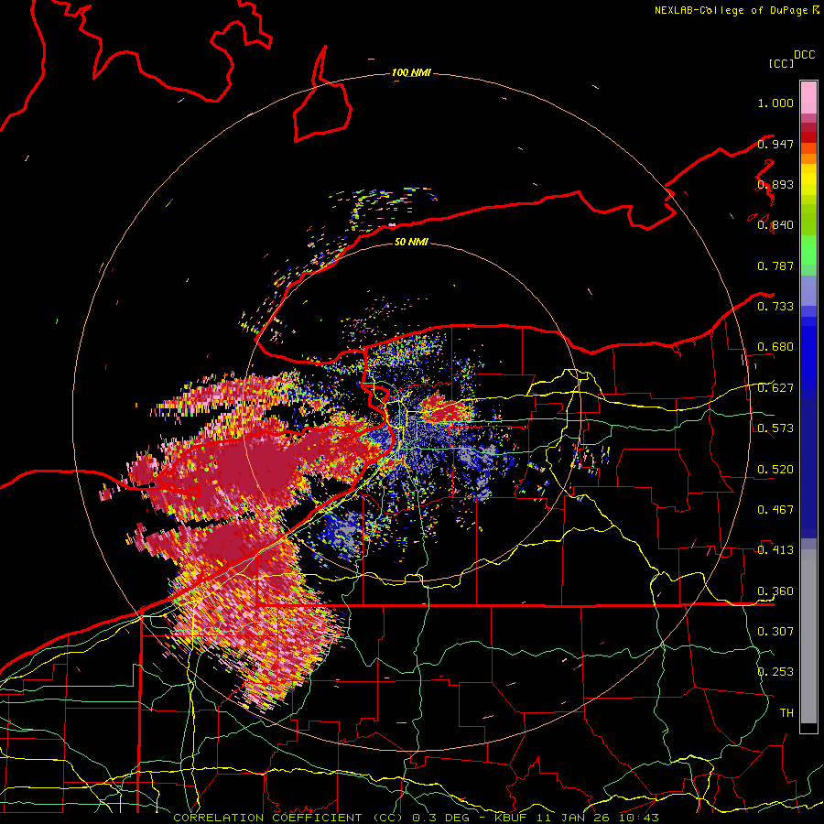The width and height of the screenshot is (824, 824).
Task: Click the 0.573 scale value
Action: [775, 428]
